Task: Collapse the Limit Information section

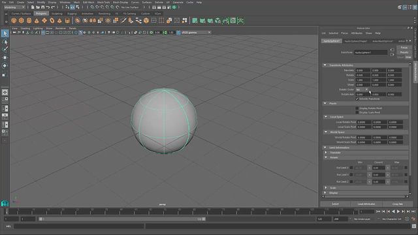Action: (325, 148)
